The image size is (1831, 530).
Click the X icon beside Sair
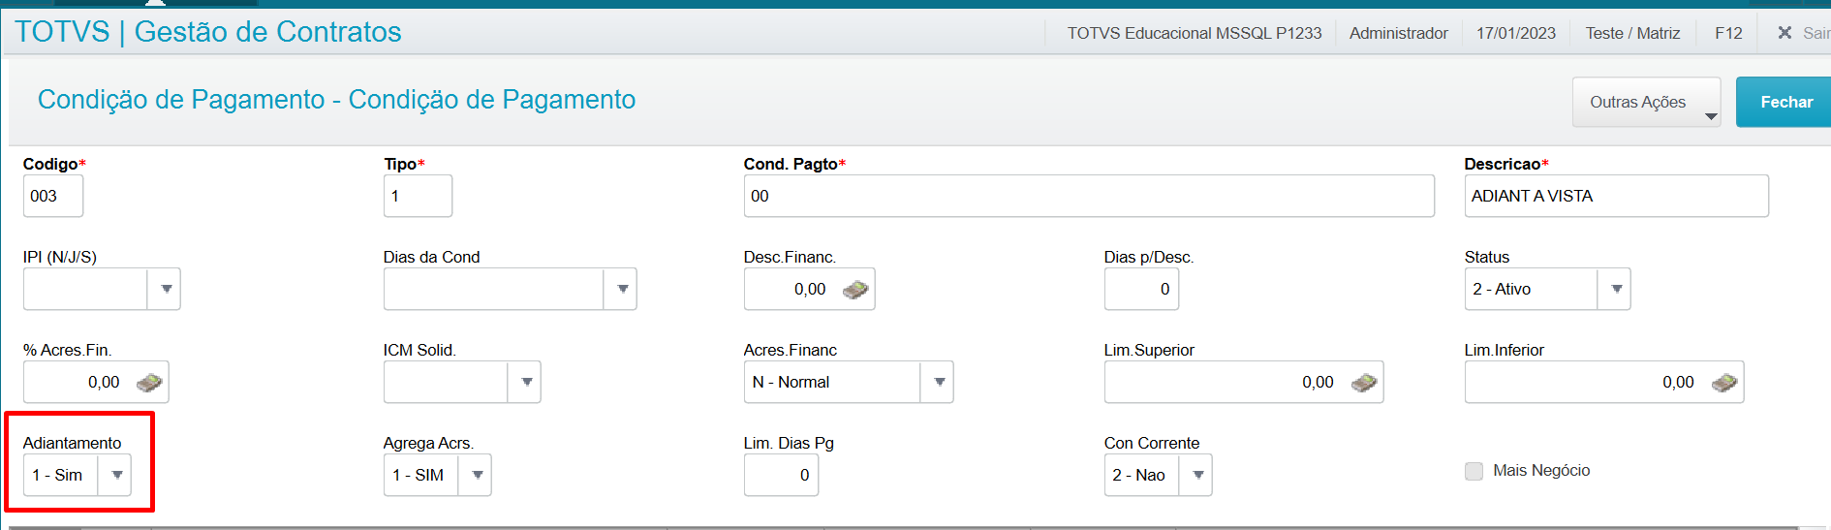pos(1784,33)
